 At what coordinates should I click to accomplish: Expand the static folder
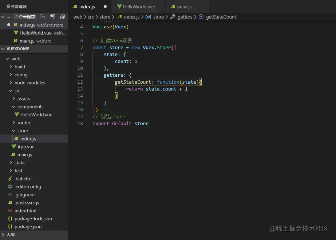point(11,163)
